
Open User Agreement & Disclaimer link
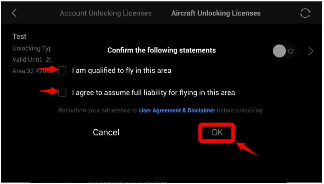point(177,110)
